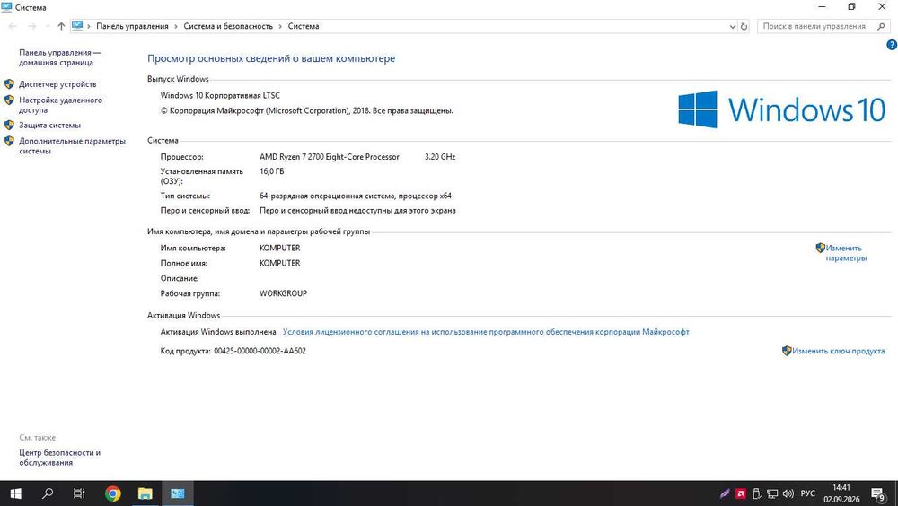The image size is (898, 506).
Task: Click the Активация Windows выполнена text
Action: pos(218,332)
